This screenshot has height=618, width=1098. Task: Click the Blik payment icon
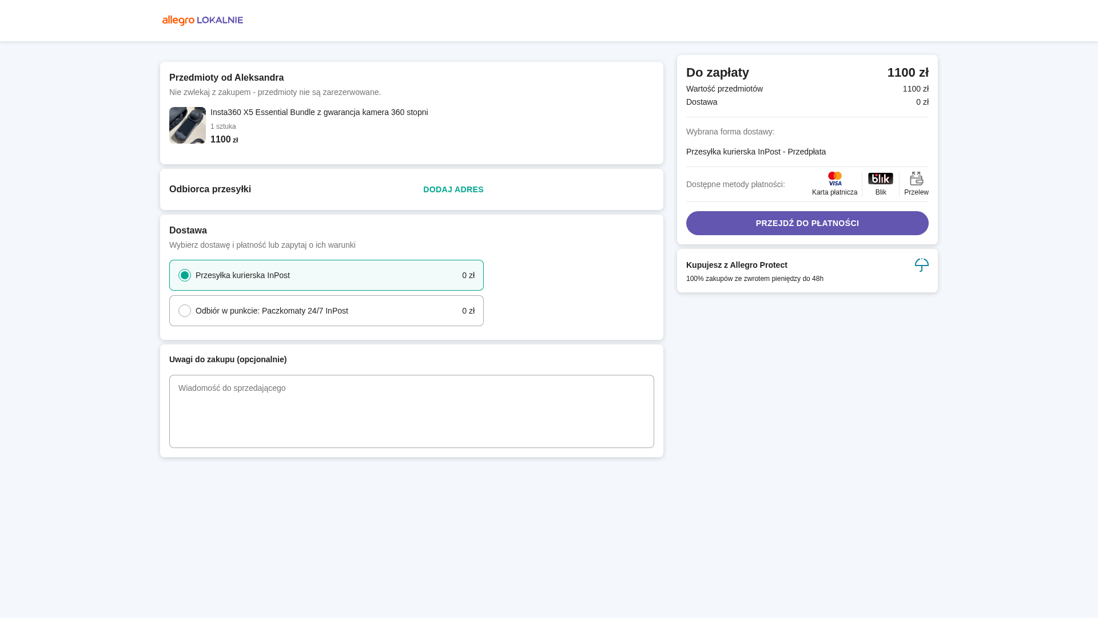pos(881,179)
